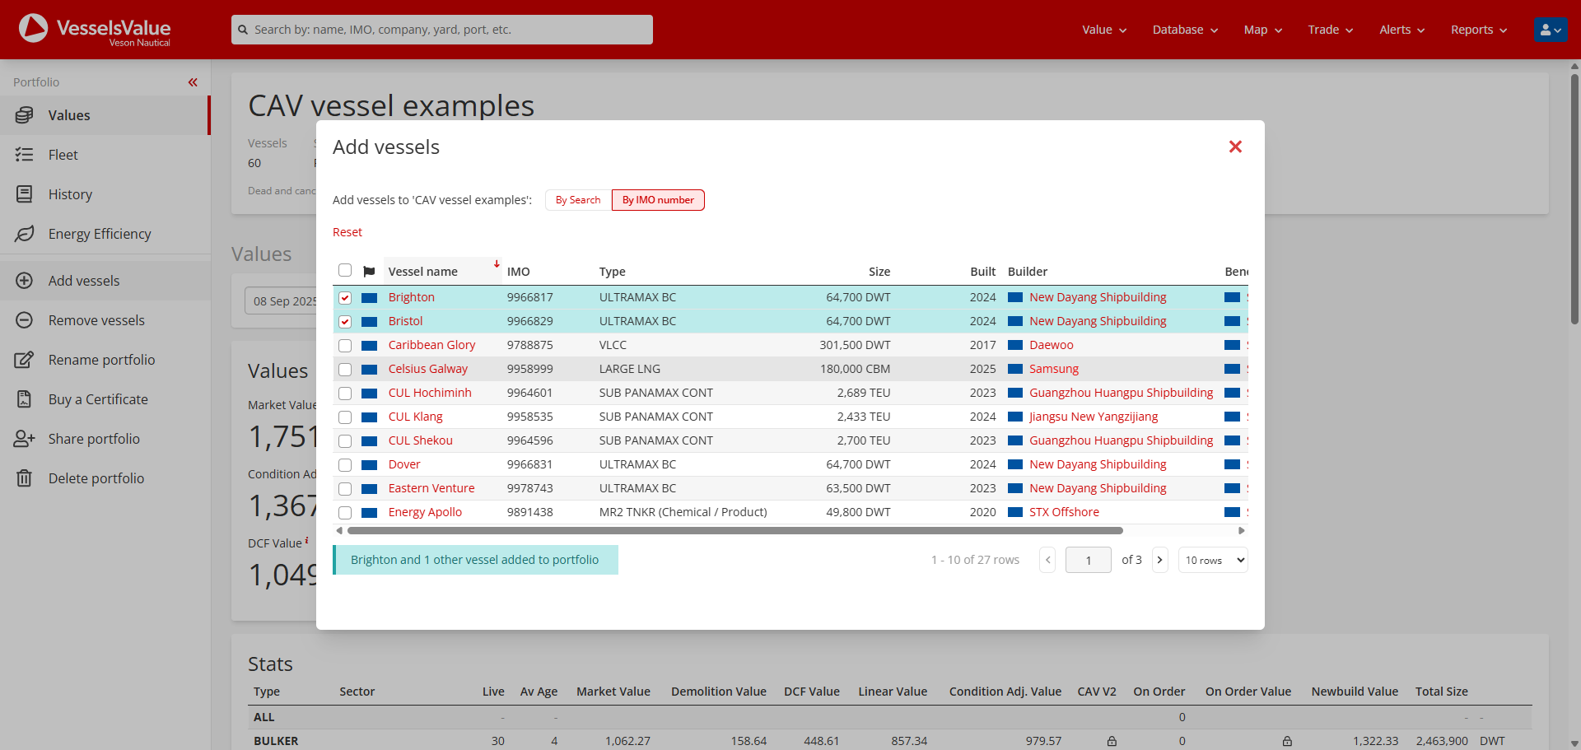The width and height of the screenshot is (1581, 750).
Task: Open the 10 rows per page dropdown
Action: point(1213,560)
